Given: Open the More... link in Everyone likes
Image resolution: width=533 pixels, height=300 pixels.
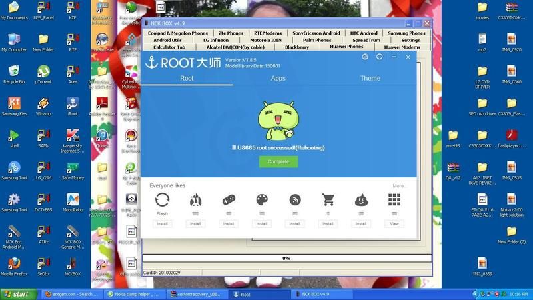Looking at the screenshot, I should [400, 186].
